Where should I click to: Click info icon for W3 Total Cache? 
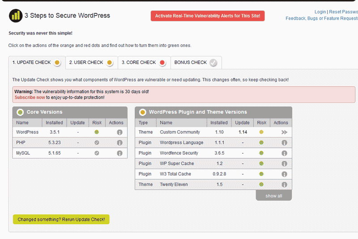pyautogui.click(x=284, y=174)
